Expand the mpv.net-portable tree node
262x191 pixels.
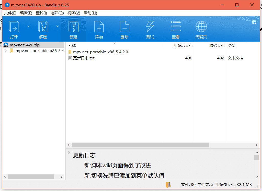click(6, 51)
